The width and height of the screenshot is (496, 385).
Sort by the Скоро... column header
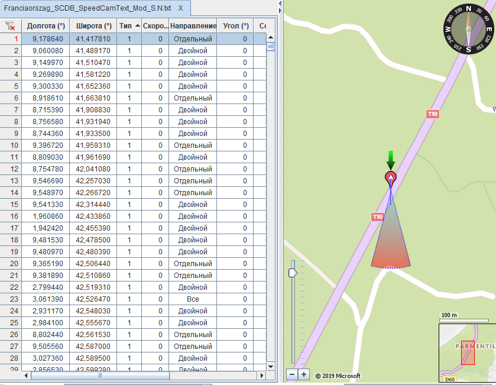tap(155, 26)
